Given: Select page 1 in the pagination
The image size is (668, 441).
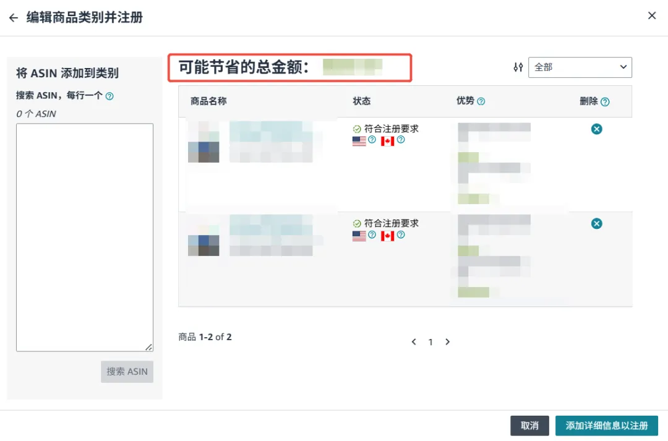Looking at the screenshot, I should (430, 341).
